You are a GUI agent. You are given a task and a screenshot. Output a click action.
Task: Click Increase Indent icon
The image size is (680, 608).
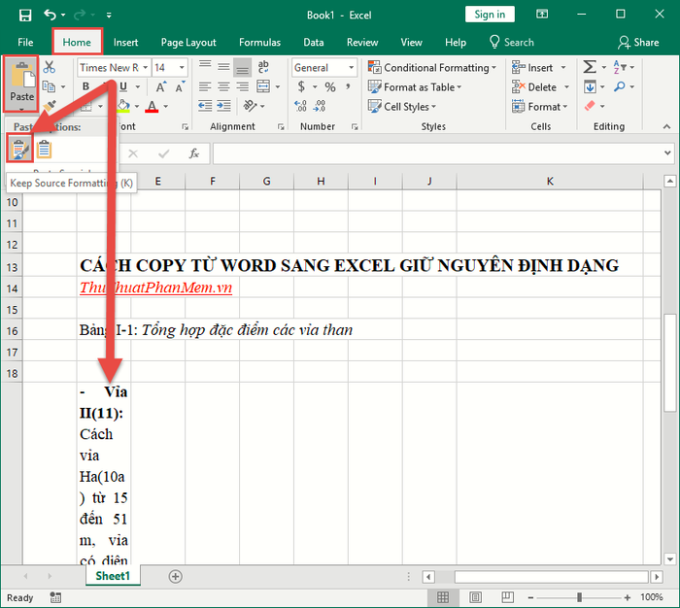click(x=223, y=106)
